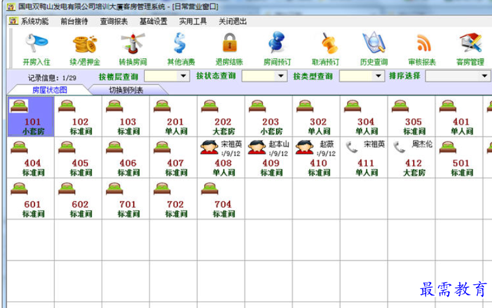The image size is (492, 308).
Task: Switch to the 房屋状态图 tab
Action: click(50, 90)
